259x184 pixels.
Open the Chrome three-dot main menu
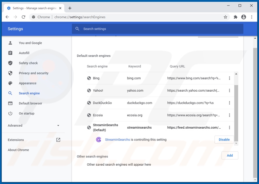pos(252,17)
